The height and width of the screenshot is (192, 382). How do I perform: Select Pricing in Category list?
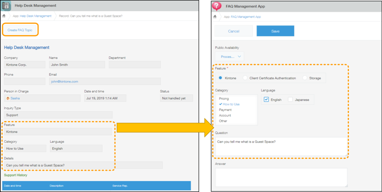(x=224, y=99)
